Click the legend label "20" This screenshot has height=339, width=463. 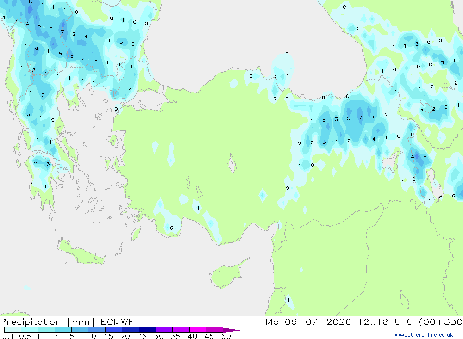(x=125, y=336)
